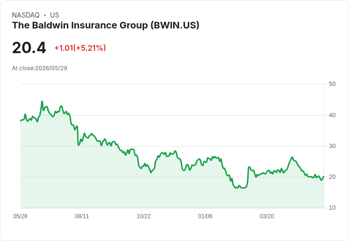Click the +1.01(+5.21%) price change
This screenshot has width=349, height=241.
pos(80,48)
